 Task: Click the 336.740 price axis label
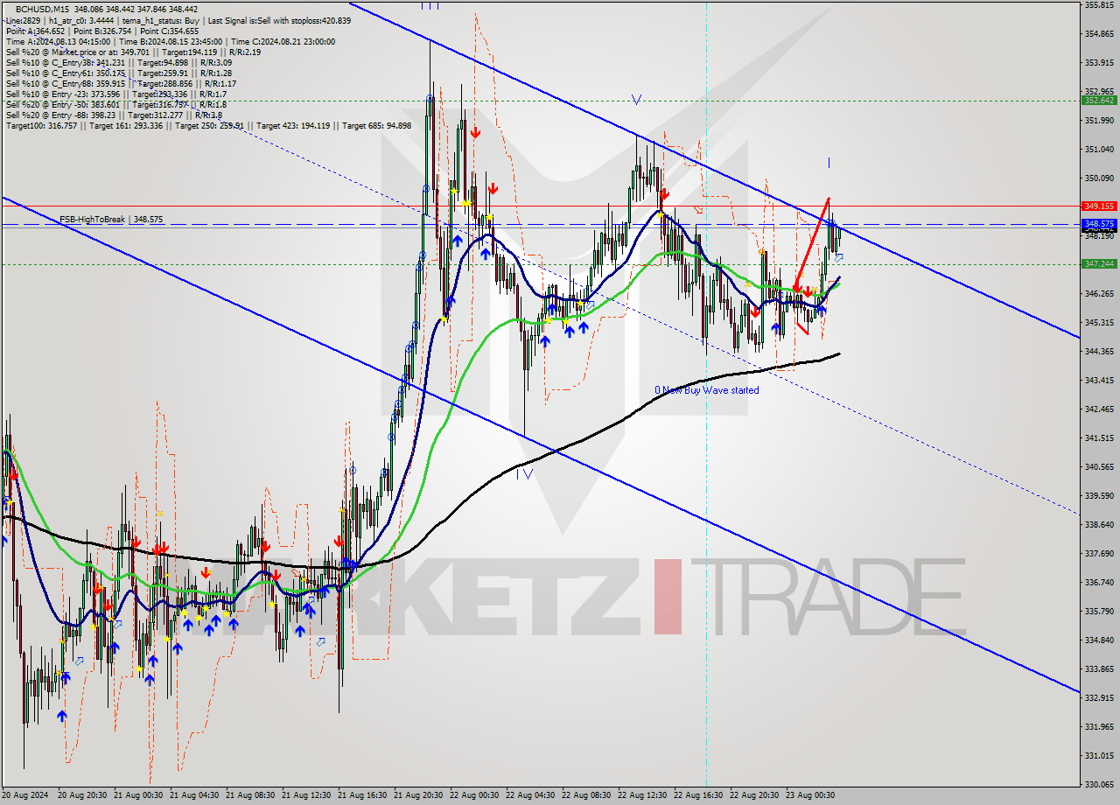coord(1099,582)
